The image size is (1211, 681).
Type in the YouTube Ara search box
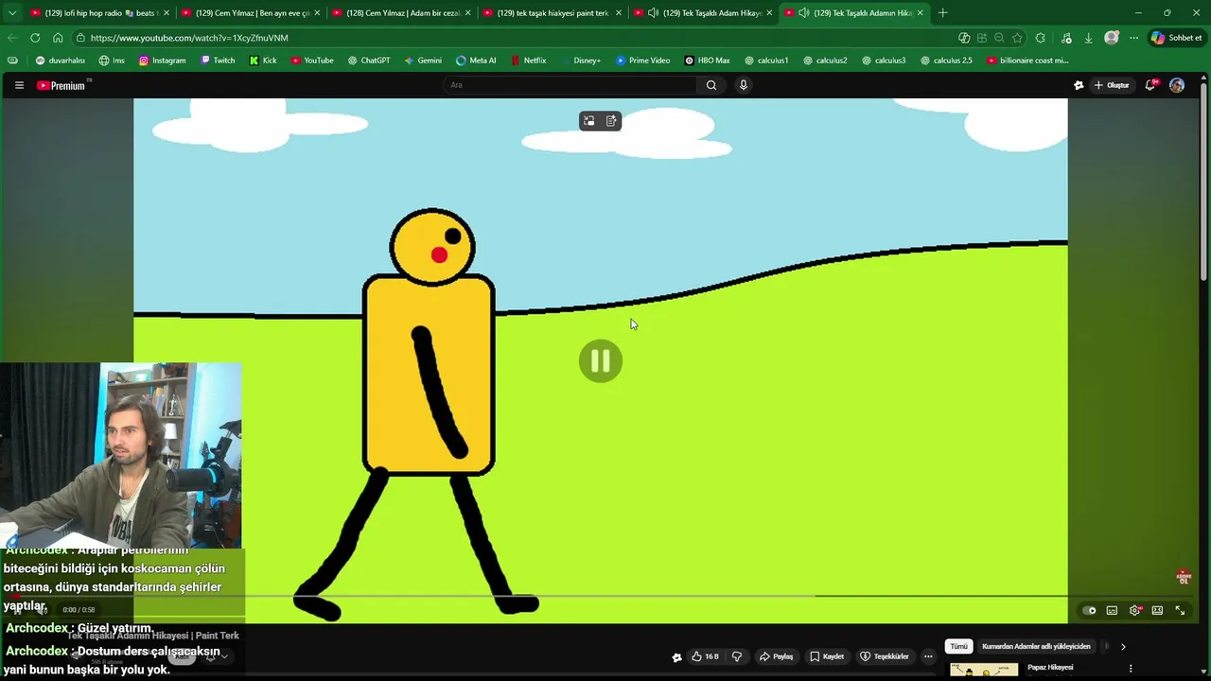point(570,85)
